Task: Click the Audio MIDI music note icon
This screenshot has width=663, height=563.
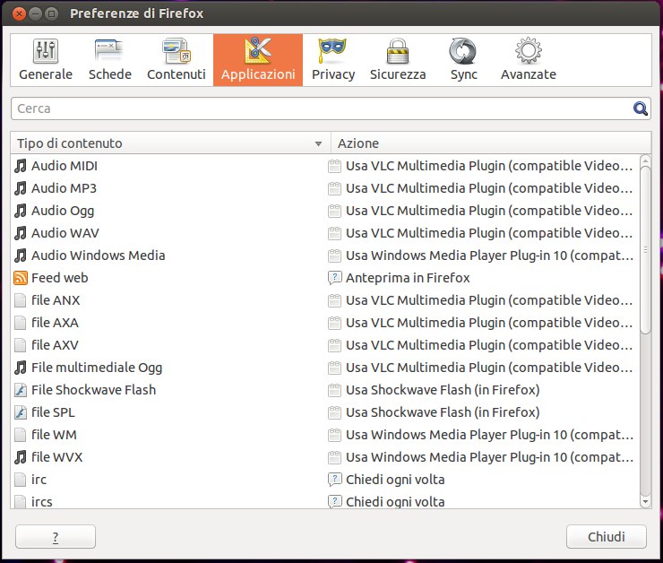Action: click(21, 166)
